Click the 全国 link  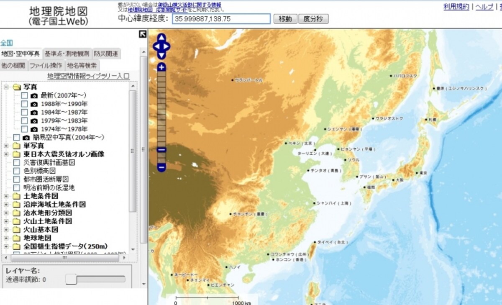pos(6,43)
